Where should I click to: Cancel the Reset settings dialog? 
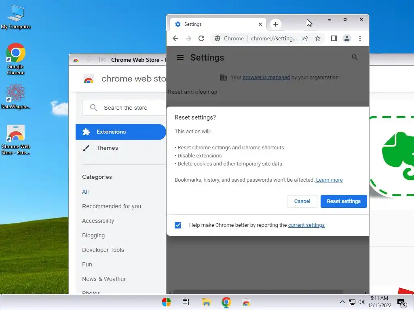coord(302,201)
